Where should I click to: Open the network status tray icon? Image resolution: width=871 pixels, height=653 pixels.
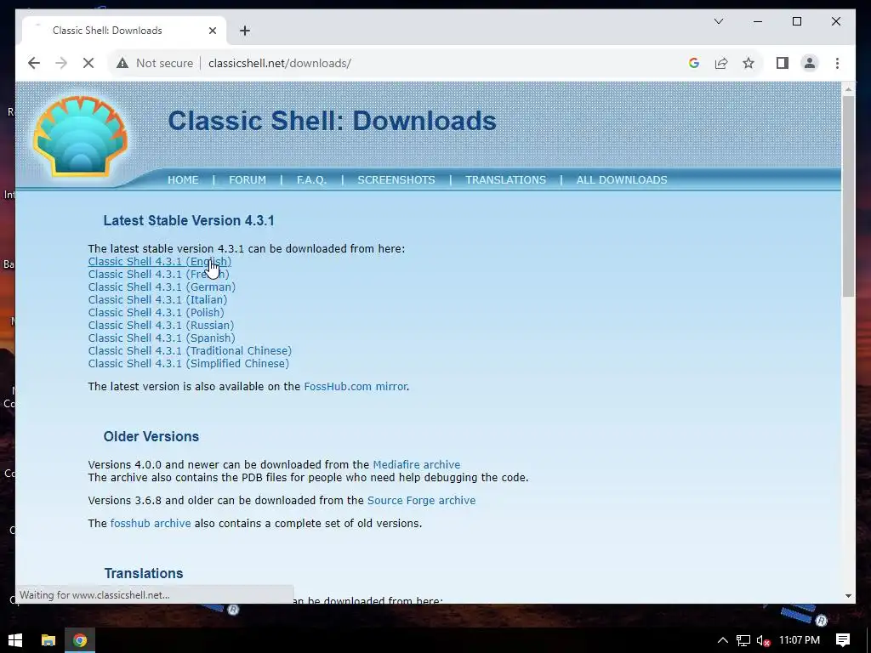(x=743, y=640)
